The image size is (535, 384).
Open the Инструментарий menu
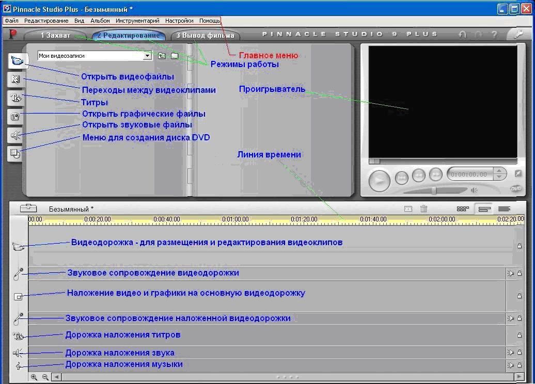click(x=137, y=21)
